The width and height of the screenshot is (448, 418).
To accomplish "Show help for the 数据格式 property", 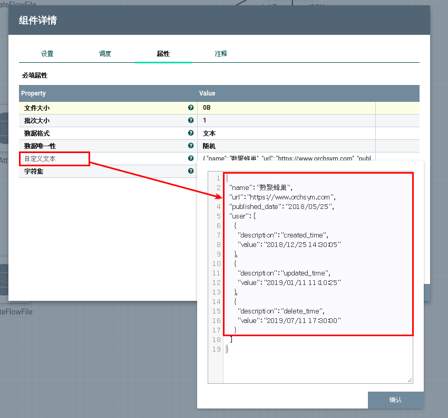I will pos(191,133).
